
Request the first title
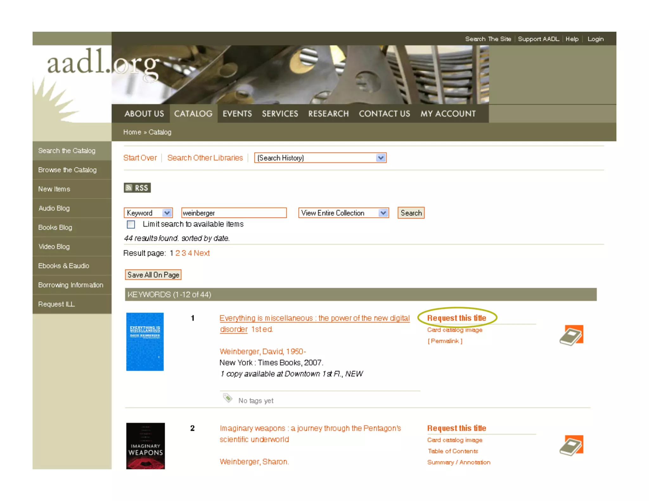[x=456, y=318]
